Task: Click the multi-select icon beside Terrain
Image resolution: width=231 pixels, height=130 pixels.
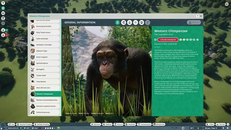Action: tap(228, 124)
